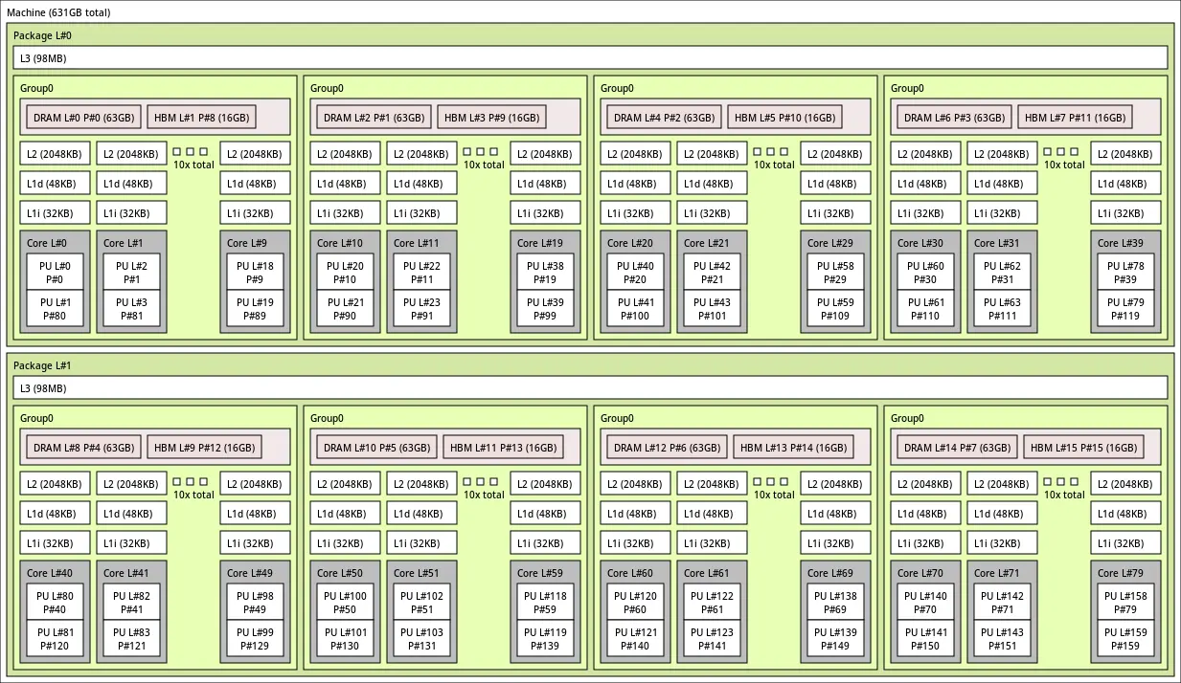This screenshot has width=1181, height=683.
Task: Select the HBM L#1 P#8 (16GB) box
Action: click(201, 118)
